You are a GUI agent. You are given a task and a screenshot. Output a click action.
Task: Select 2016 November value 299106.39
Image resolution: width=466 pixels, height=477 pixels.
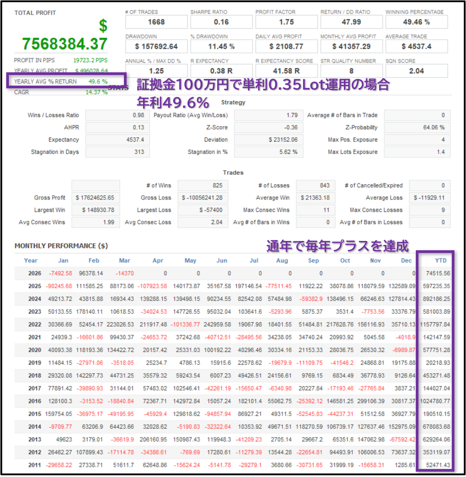[371, 401]
